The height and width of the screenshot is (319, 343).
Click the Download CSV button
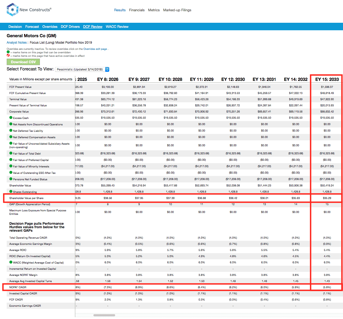[23, 62]
